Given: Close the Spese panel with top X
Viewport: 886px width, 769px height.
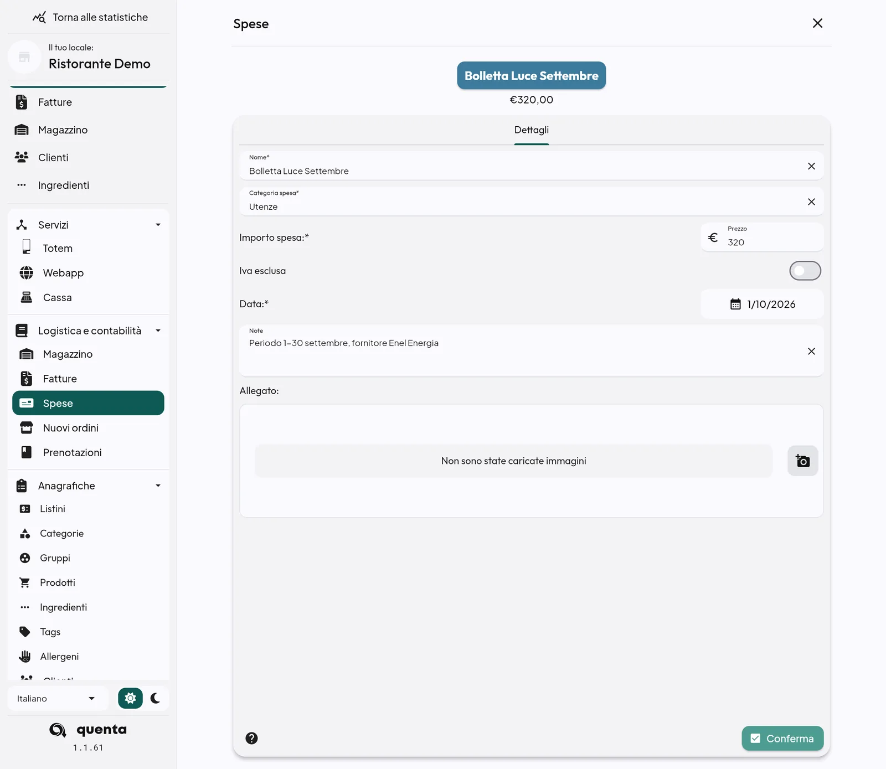Looking at the screenshot, I should point(817,23).
